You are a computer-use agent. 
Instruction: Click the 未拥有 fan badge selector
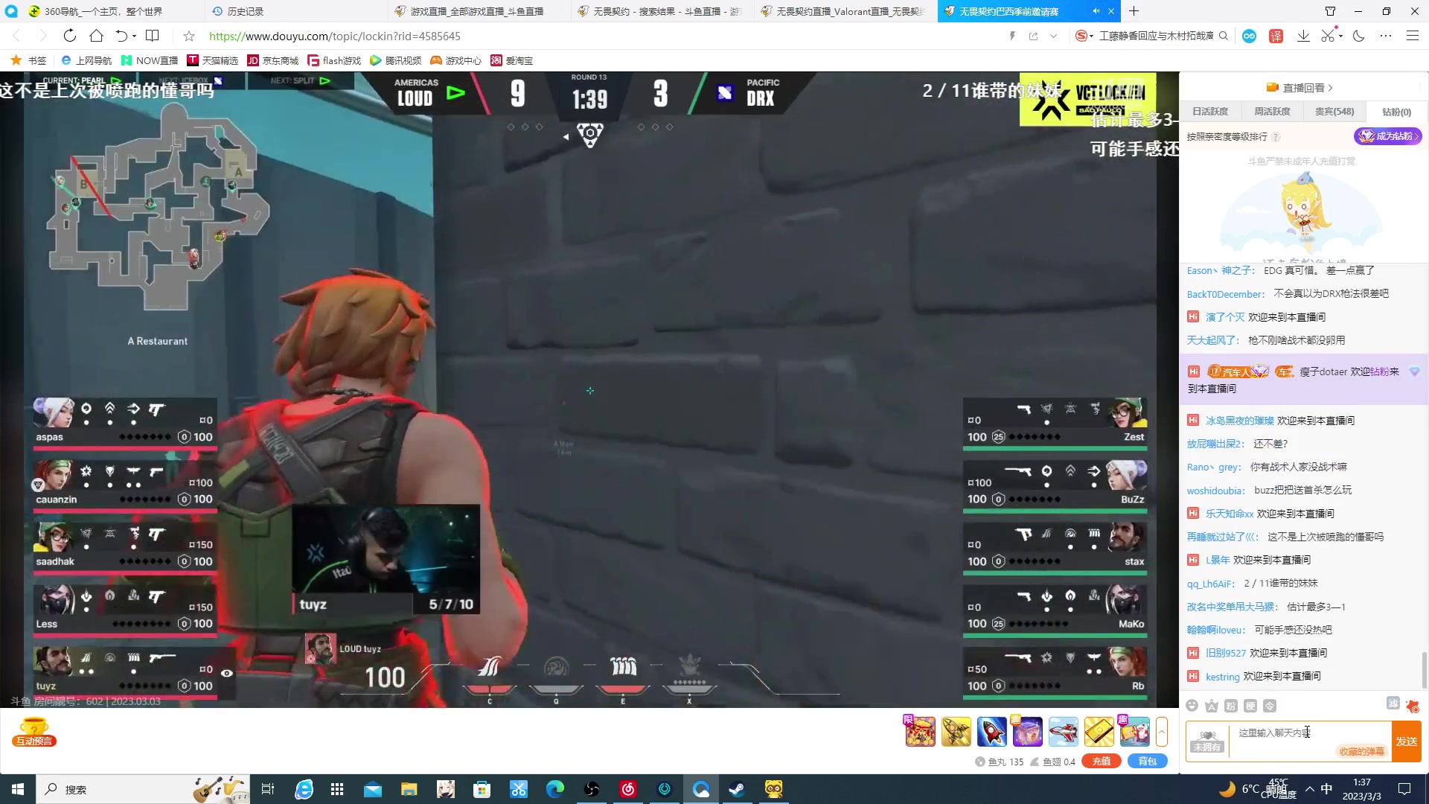click(x=1206, y=741)
